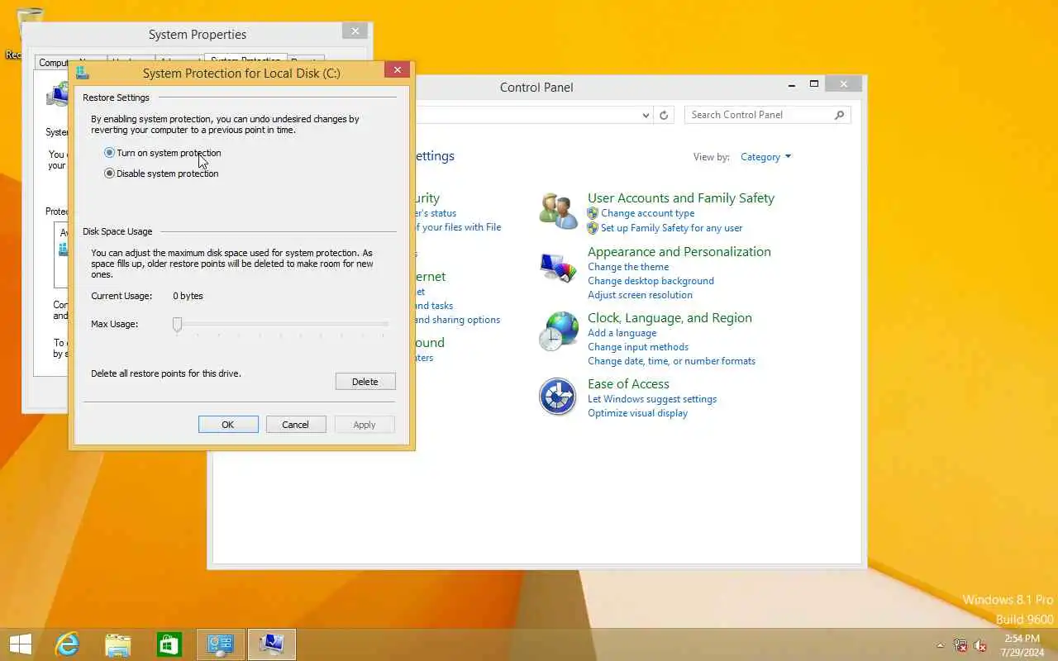
Task: Click OK in System Protection dialog
Action: 228,425
